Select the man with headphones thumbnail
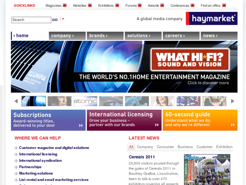Viewport: 246px width, 185px height. tap(214, 101)
